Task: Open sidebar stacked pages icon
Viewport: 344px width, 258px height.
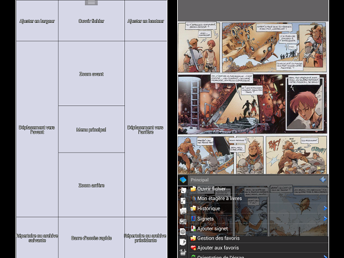Action: click(183, 211)
